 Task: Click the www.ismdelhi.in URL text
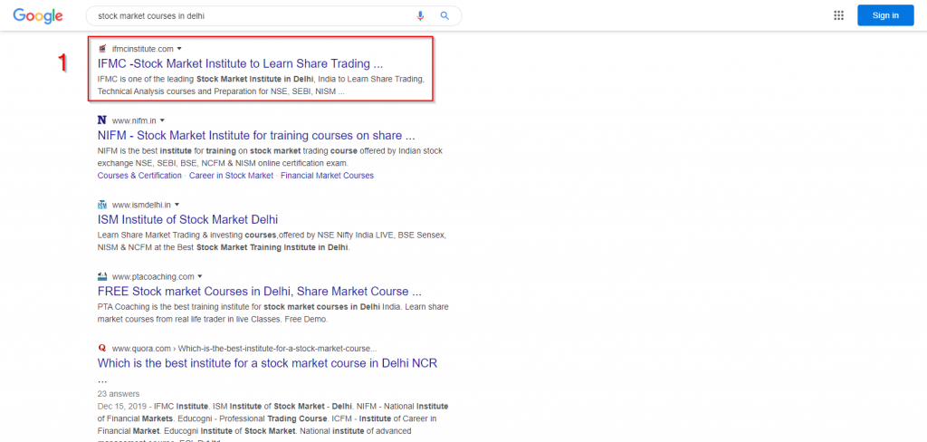click(141, 205)
